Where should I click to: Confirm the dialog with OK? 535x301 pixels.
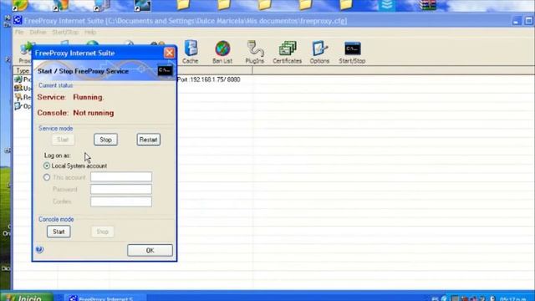coord(150,250)
